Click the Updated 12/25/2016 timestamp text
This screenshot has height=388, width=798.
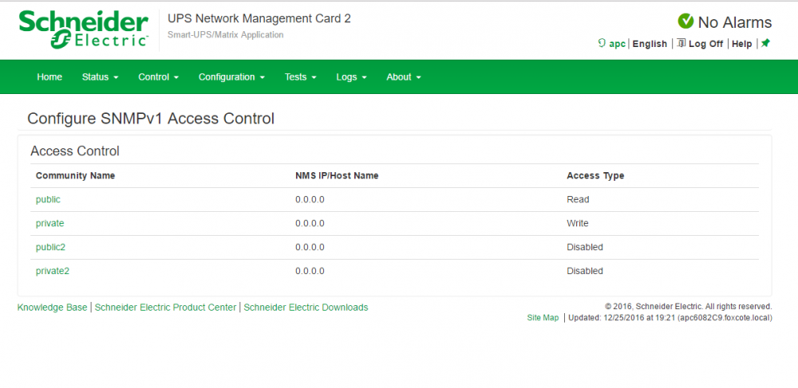[x=670, y=318]
